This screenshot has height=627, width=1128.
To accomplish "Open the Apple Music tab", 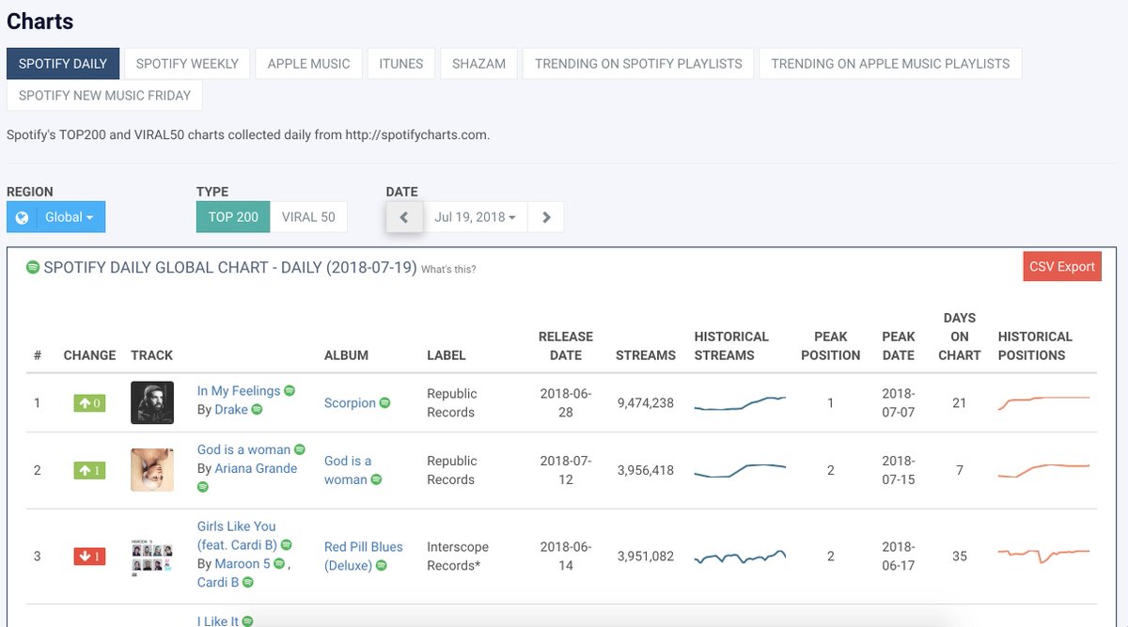I will coord(308,64).
